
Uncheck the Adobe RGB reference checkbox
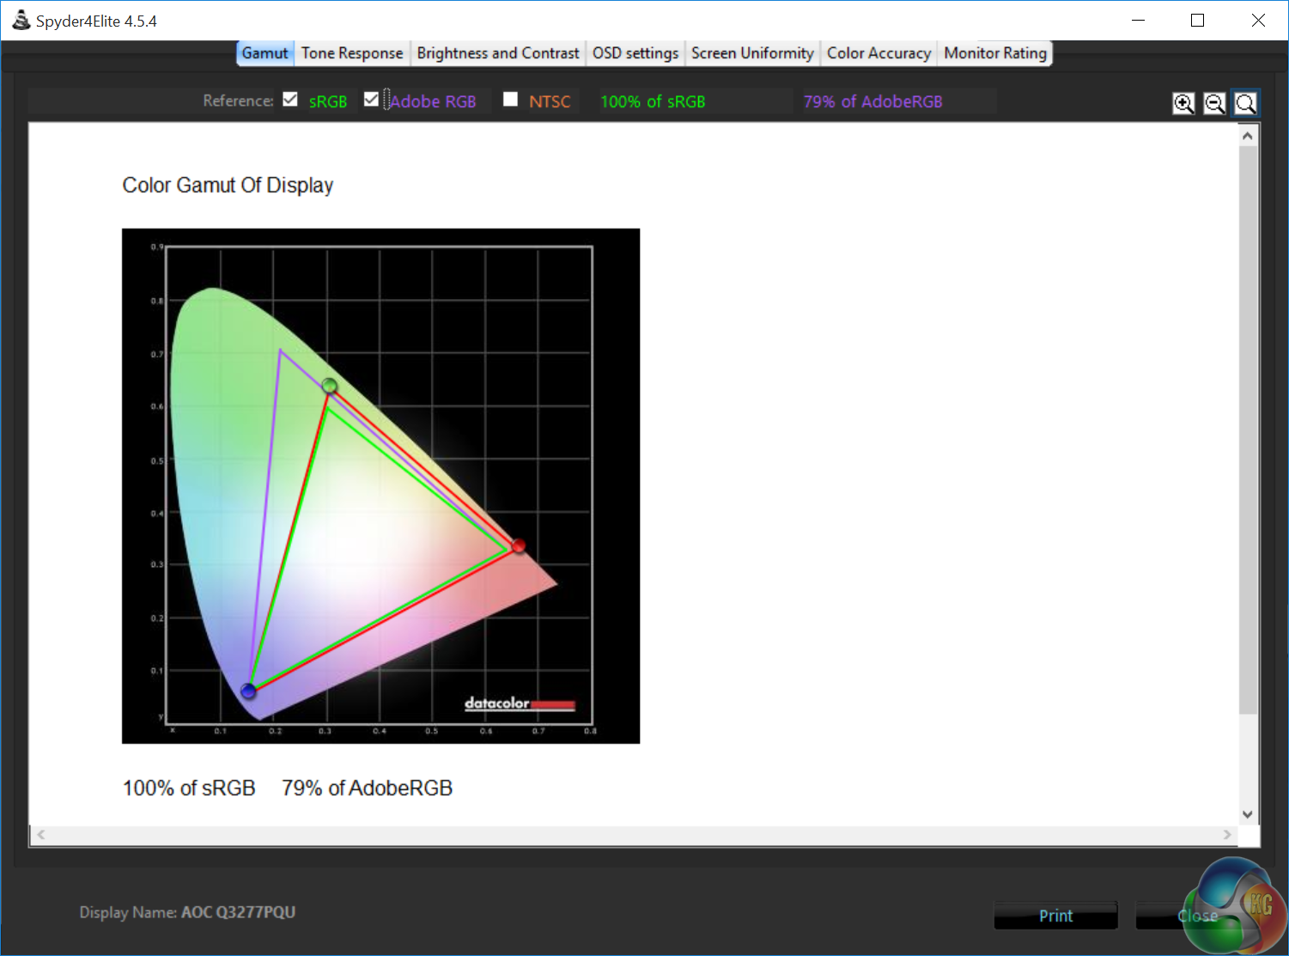point(371,100)
